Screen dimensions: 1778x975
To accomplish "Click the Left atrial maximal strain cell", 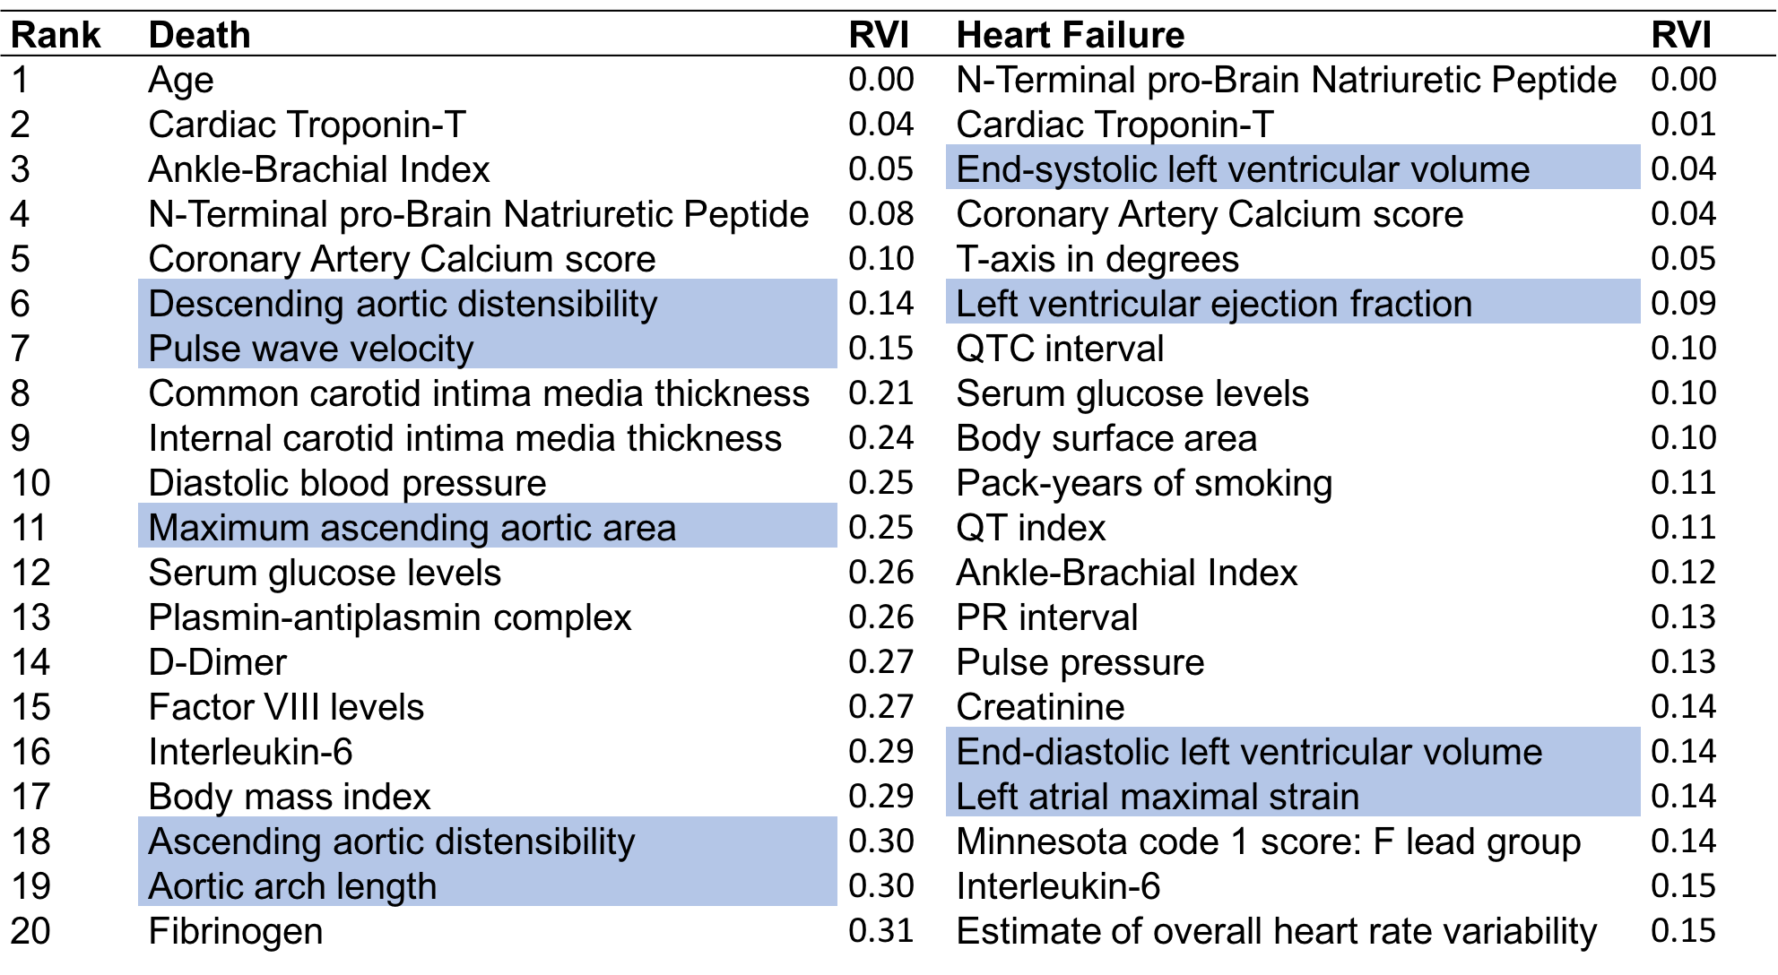I will click(x=1158, y=797).
